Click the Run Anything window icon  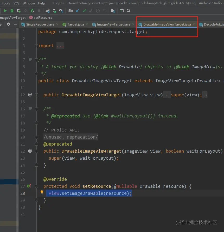122,11
